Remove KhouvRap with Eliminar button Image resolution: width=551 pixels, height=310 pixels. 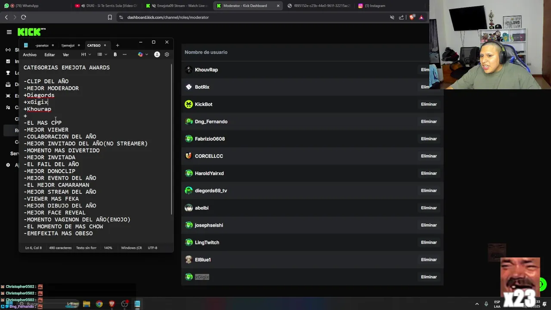425,70
